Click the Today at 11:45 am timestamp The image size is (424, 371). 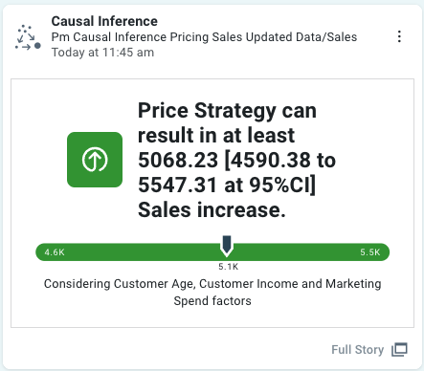pos(102,53)
